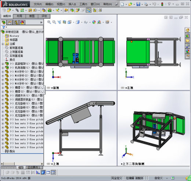The height and width of the screenshot is (181, 191).
Task: Click the Edit Appearance color ball
Action: point(94,22)
